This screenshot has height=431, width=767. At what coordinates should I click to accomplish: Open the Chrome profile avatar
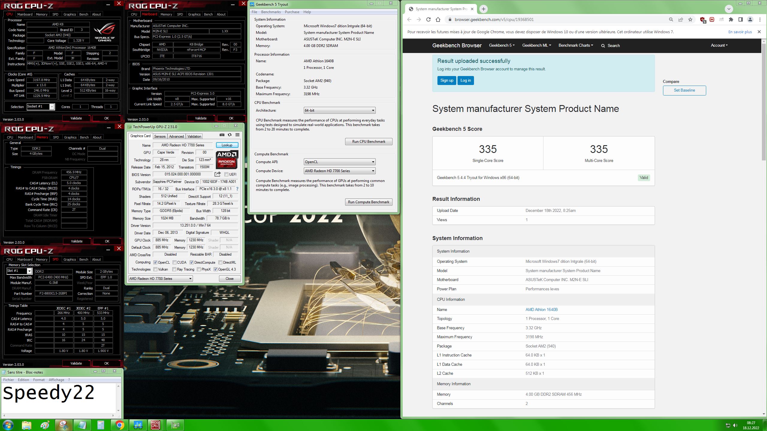[750, 19]
